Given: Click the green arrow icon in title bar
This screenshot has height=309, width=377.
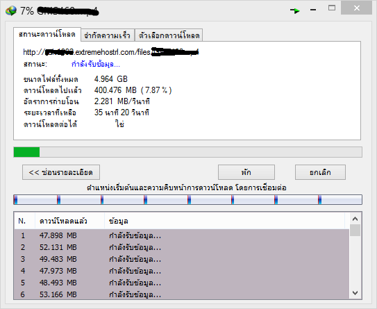Looking at the screenshot, I should pyautogui.click(x=295, y=10).
